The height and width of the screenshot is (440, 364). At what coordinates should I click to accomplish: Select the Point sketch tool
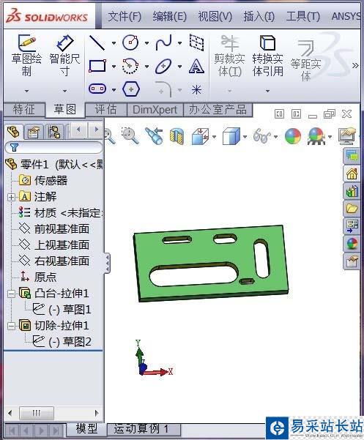click(x=196, y=89)
